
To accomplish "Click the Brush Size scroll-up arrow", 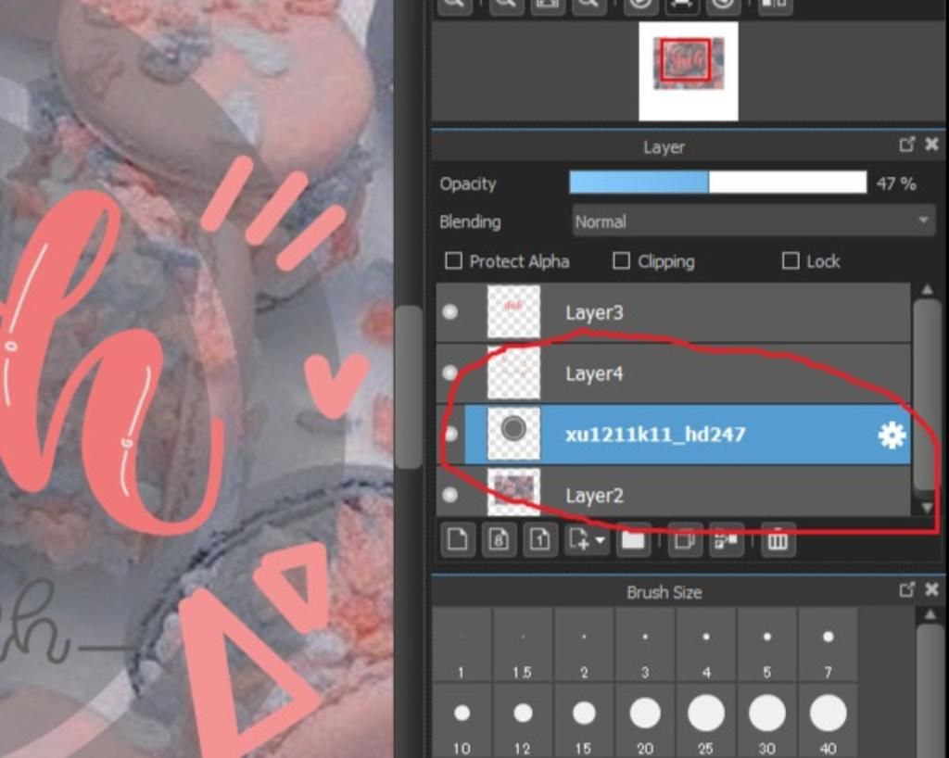I will pos(930,614).
